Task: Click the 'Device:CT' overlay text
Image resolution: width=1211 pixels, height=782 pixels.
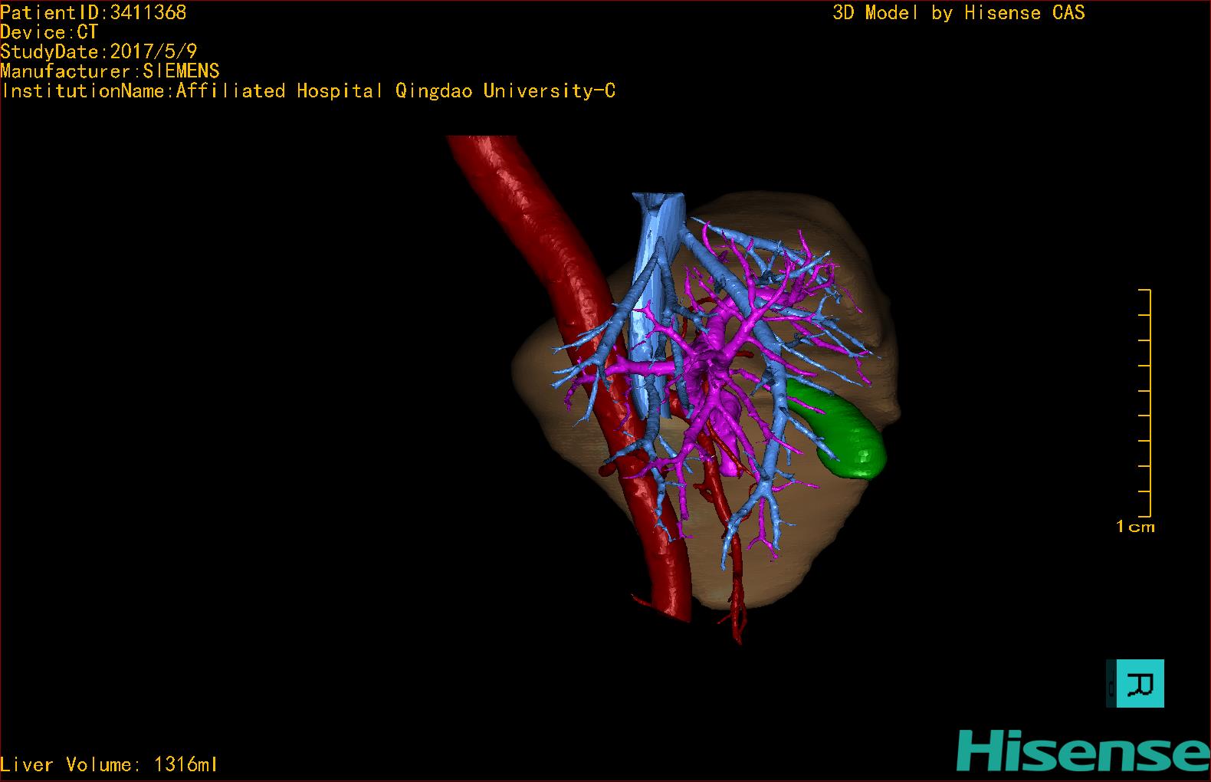Action: coord(49,32)
